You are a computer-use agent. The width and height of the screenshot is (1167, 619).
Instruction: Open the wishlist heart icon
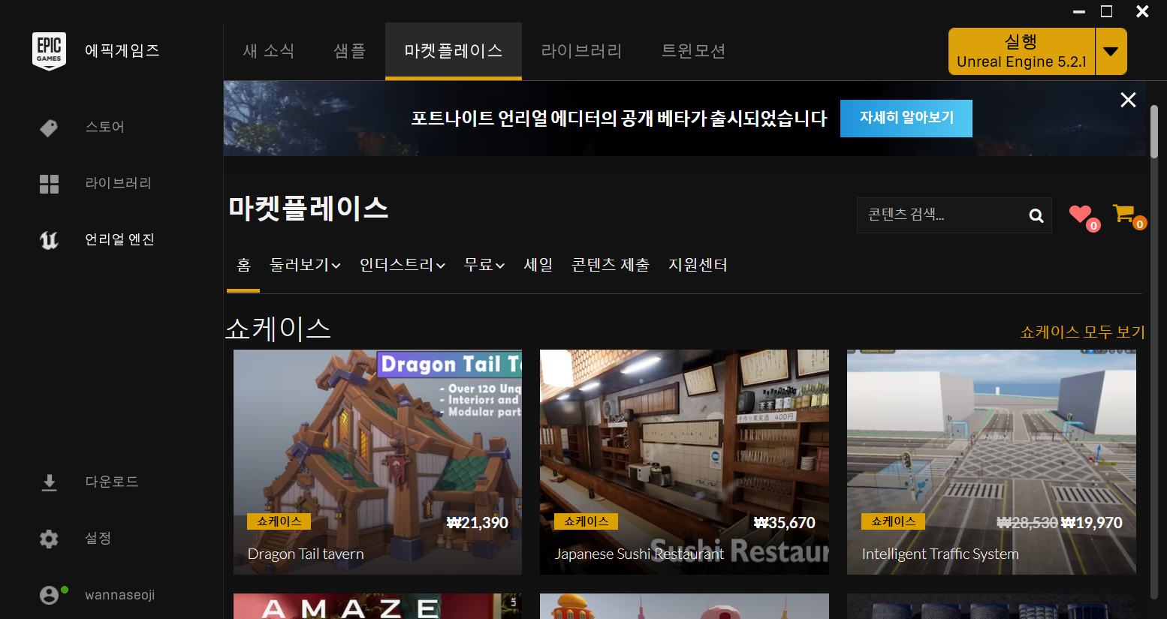click(1081, 215)
